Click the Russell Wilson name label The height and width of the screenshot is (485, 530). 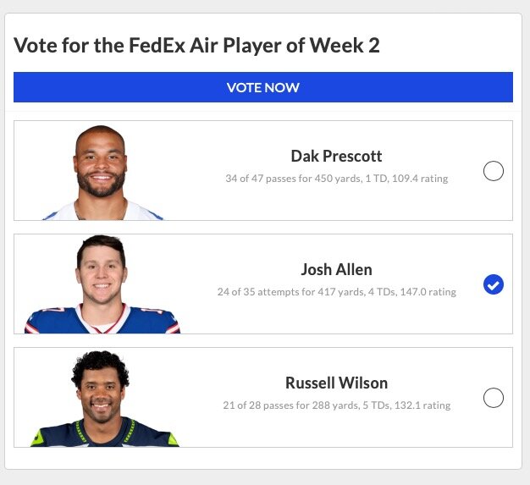pyautogui.click(x=336, y=383)
